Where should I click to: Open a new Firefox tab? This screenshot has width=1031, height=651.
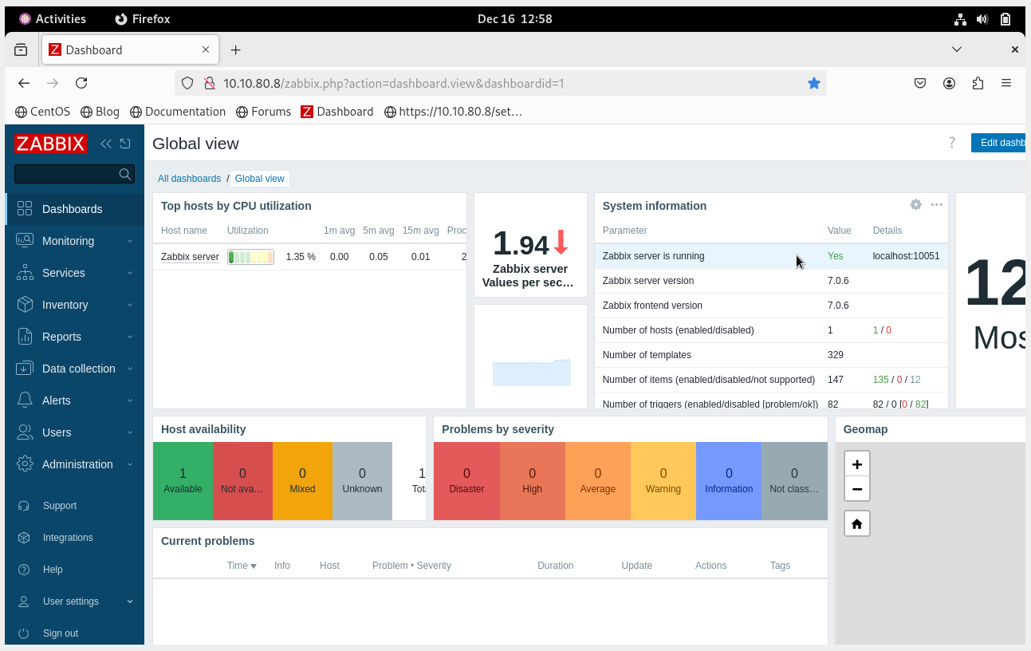(x=235, y=49)
